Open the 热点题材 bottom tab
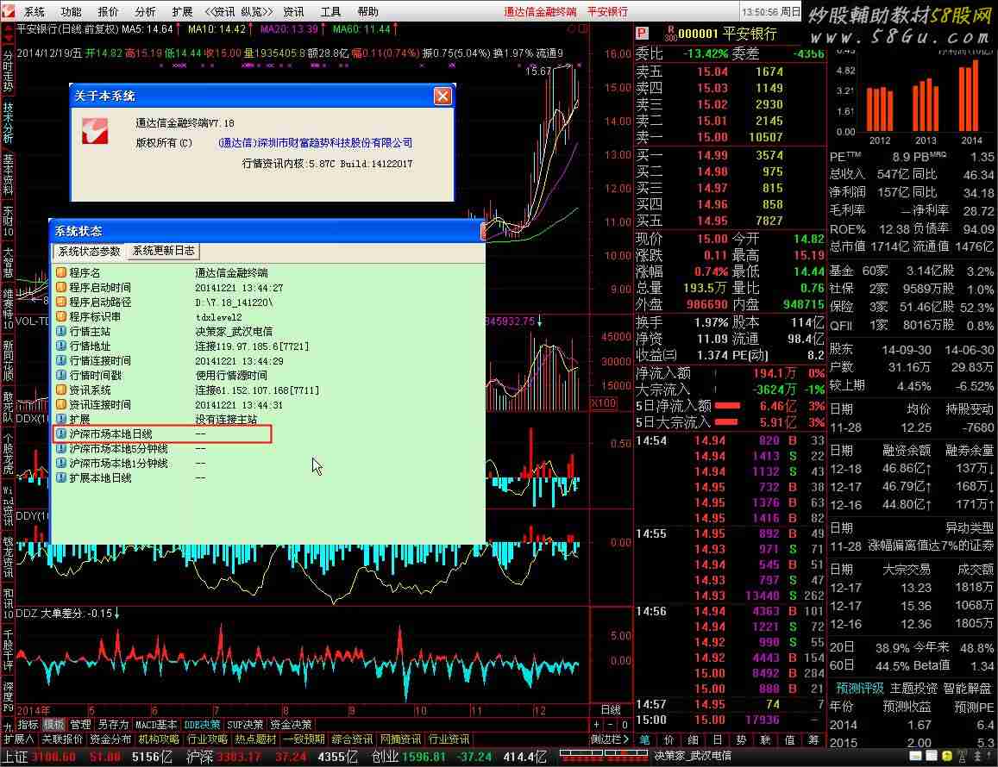Viewport: 998px width, 767px height. [255, 739]
